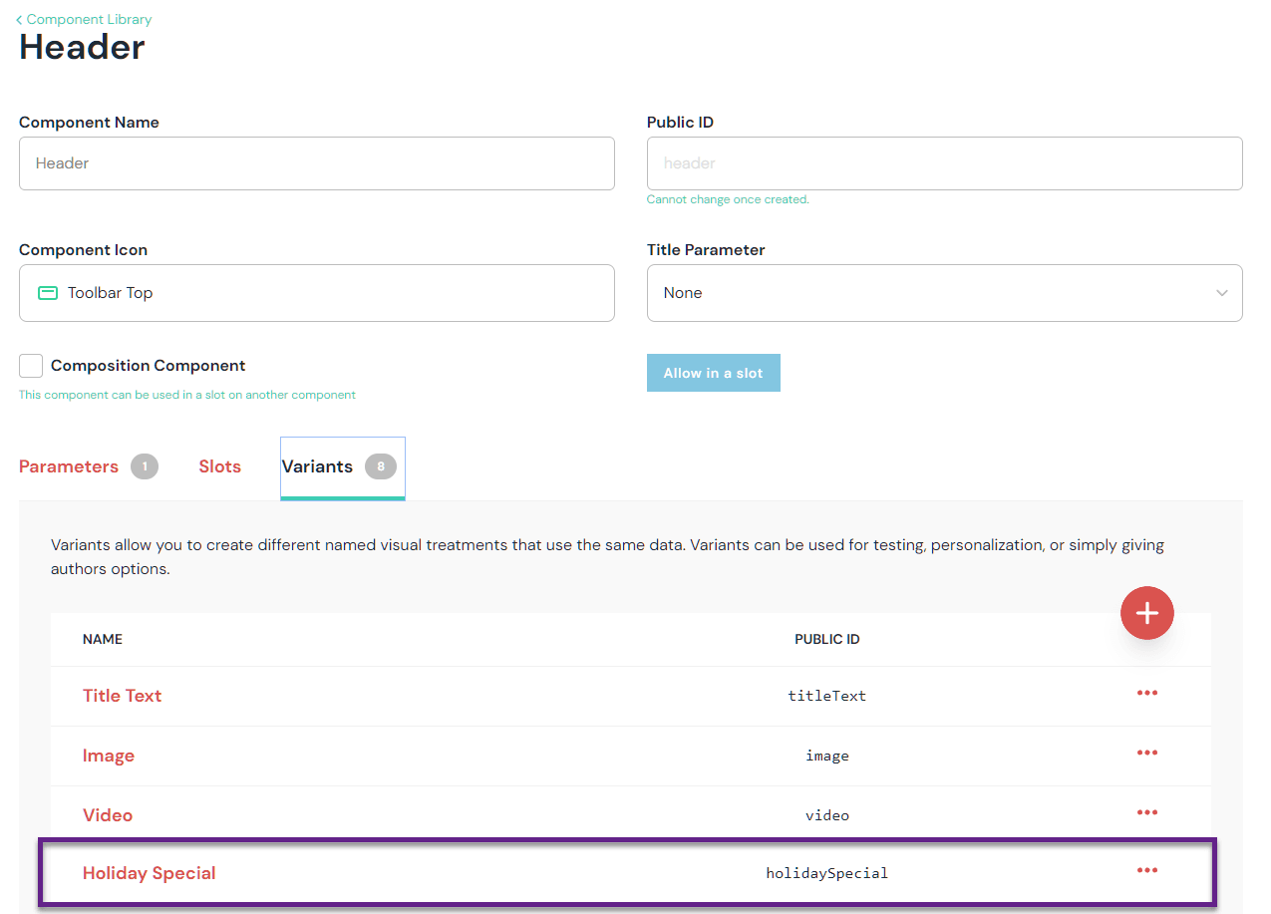Expand the Title Parameter dropdown
The image size is (1271, 914).
coord(943,293)
